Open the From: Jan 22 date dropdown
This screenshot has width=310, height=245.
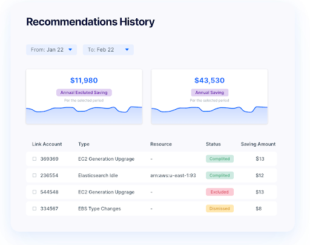click(x=51, y=50)
